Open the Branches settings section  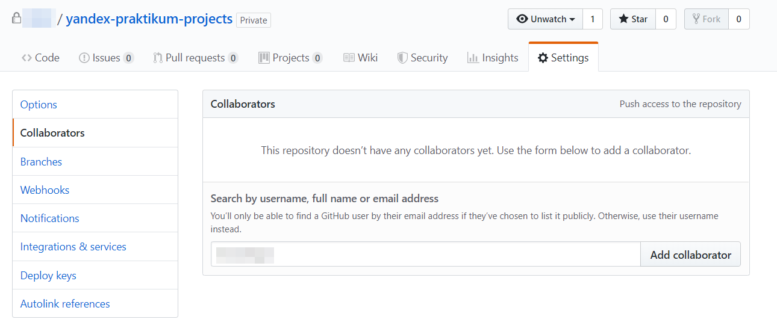pyautogui.click(x=41, y=161)
